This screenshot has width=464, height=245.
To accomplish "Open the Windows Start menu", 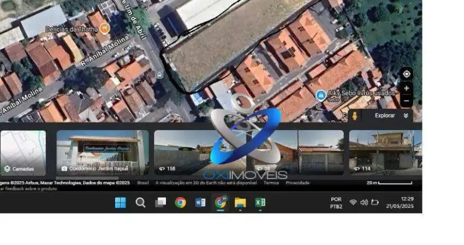I will (121, 203).
